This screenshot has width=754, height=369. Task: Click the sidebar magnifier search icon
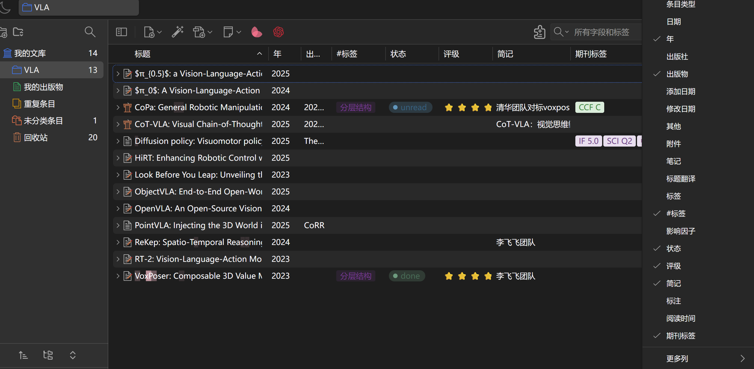pos(90,32)
